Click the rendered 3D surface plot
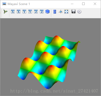The height and width of the screenshot is (96, 101). (x=49, y=62)
